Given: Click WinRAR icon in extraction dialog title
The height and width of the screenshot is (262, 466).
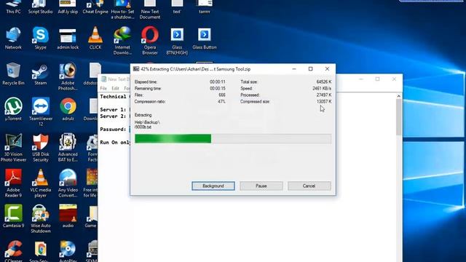Looking at the screenshot, I should click(x=136, y=69).
